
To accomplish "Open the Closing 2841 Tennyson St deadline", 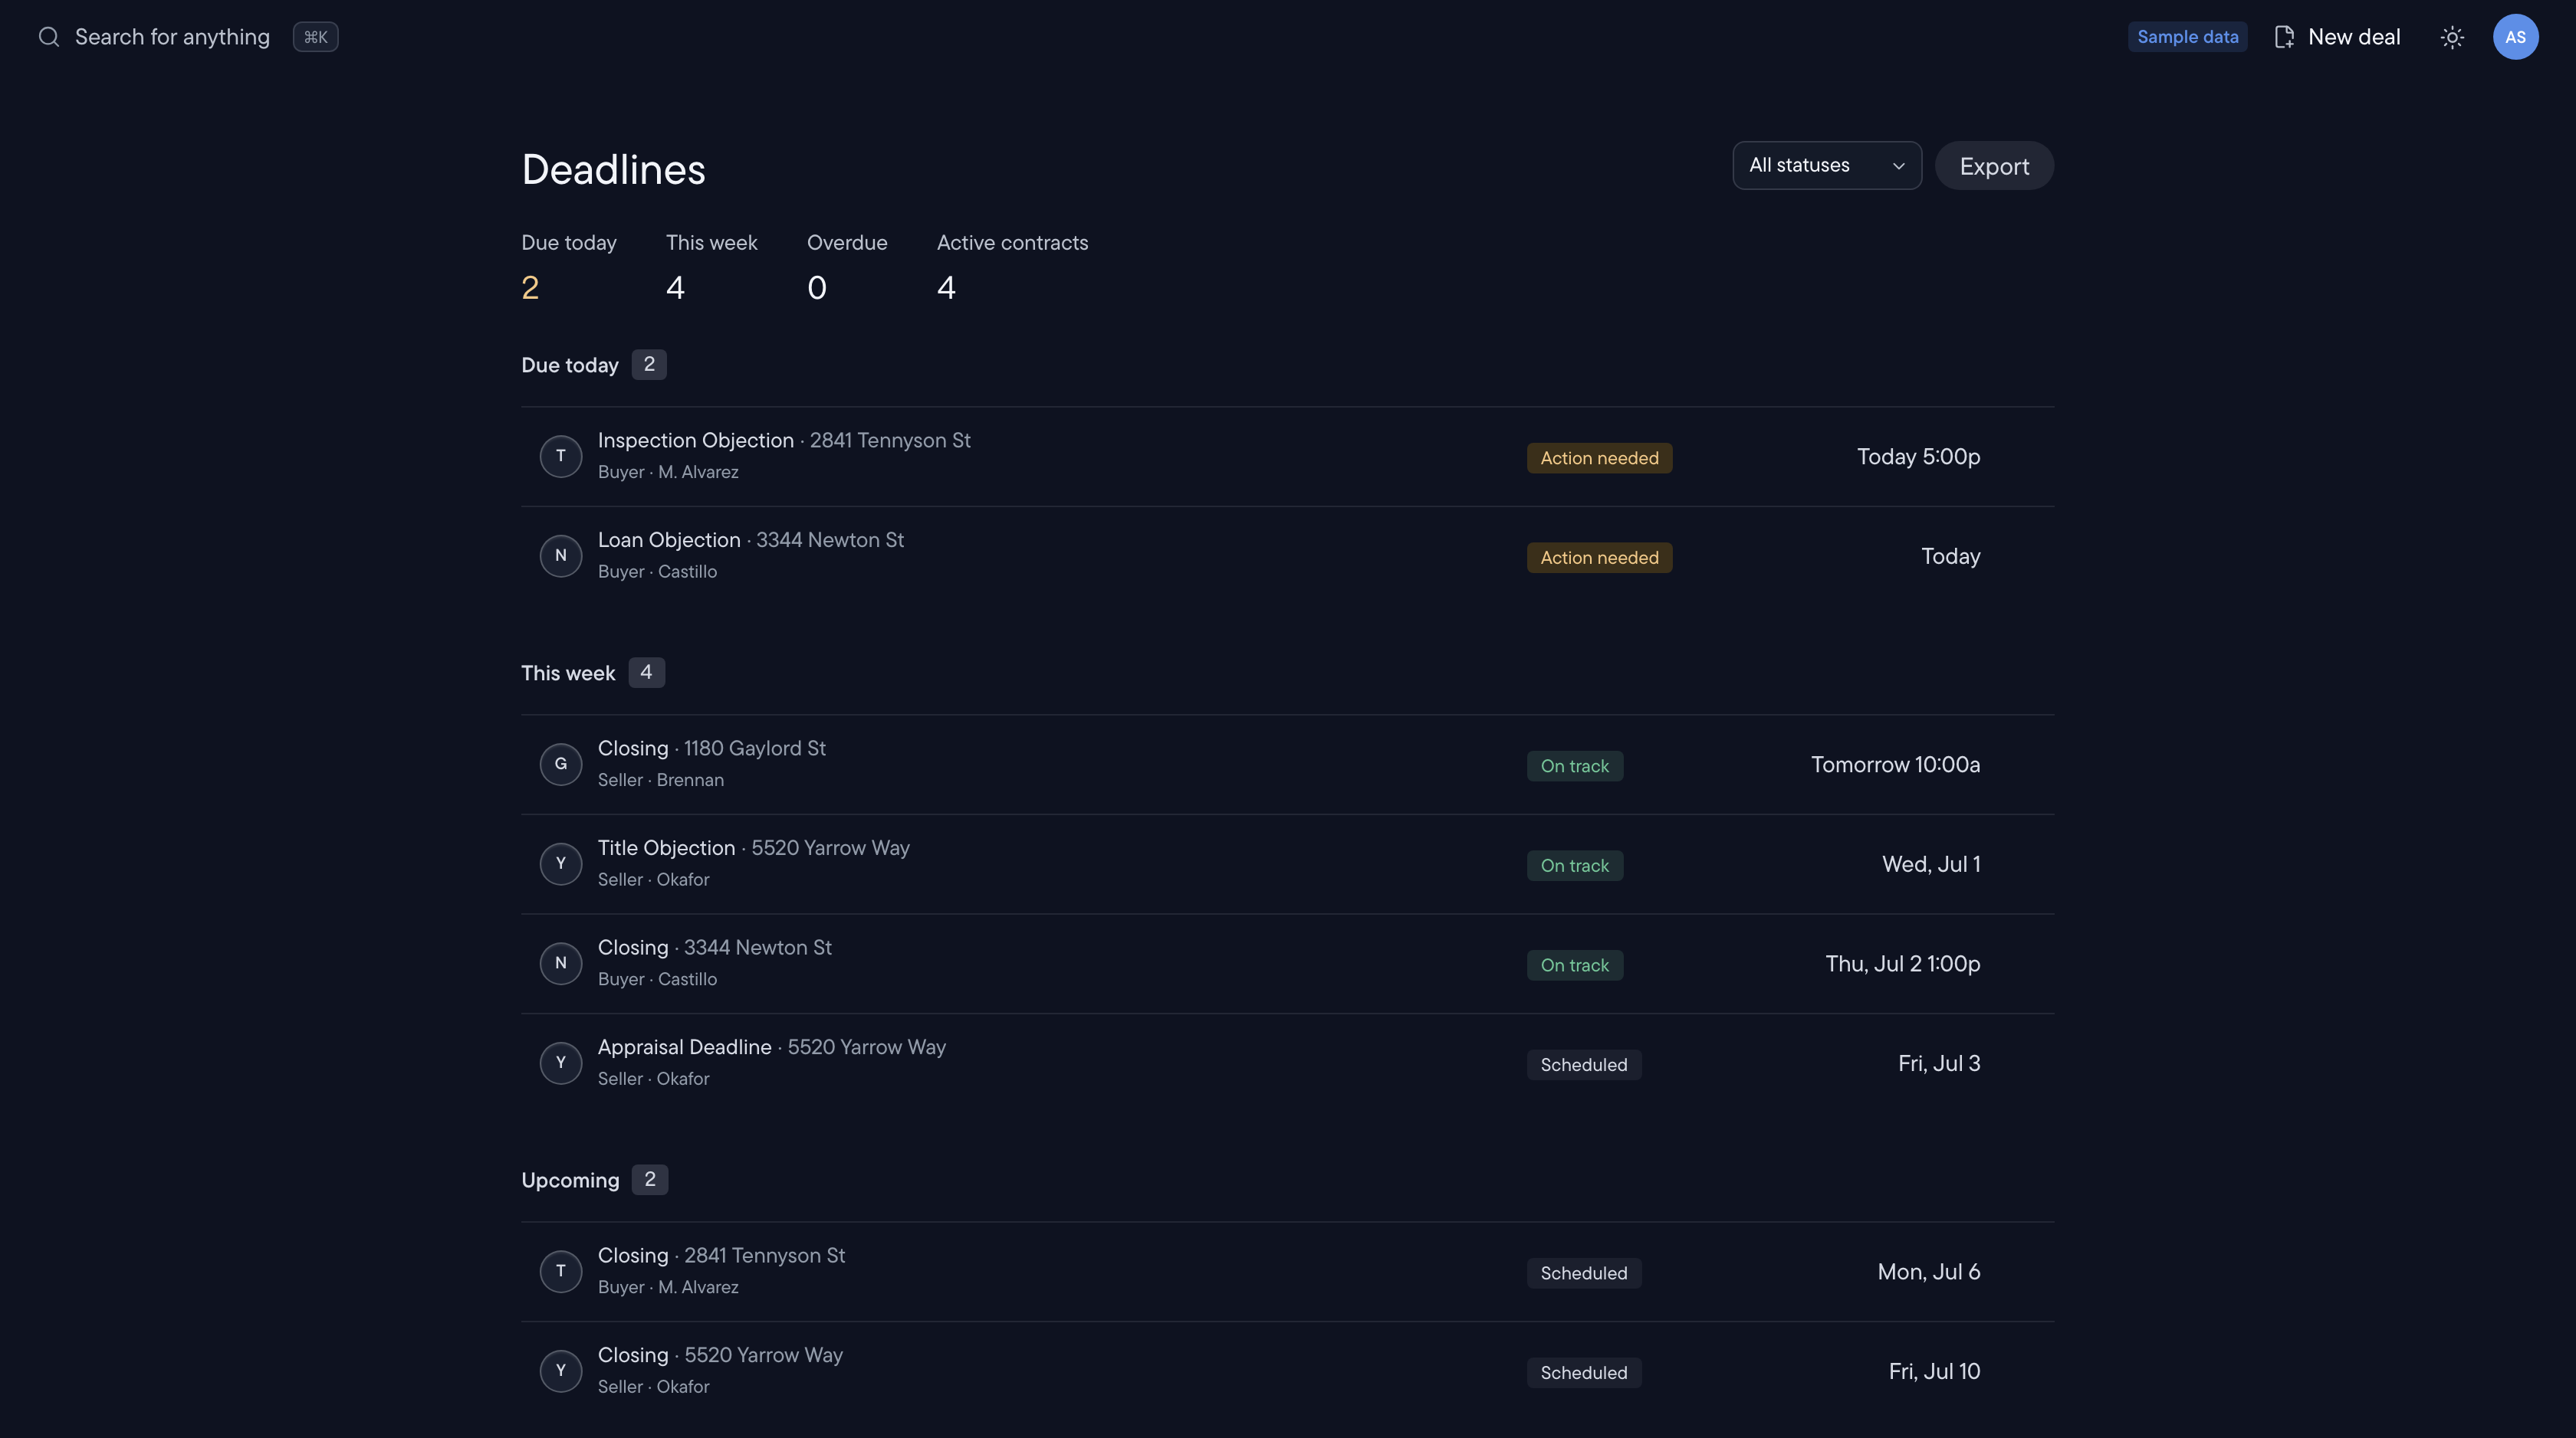I will [x=1287, y=1272].
